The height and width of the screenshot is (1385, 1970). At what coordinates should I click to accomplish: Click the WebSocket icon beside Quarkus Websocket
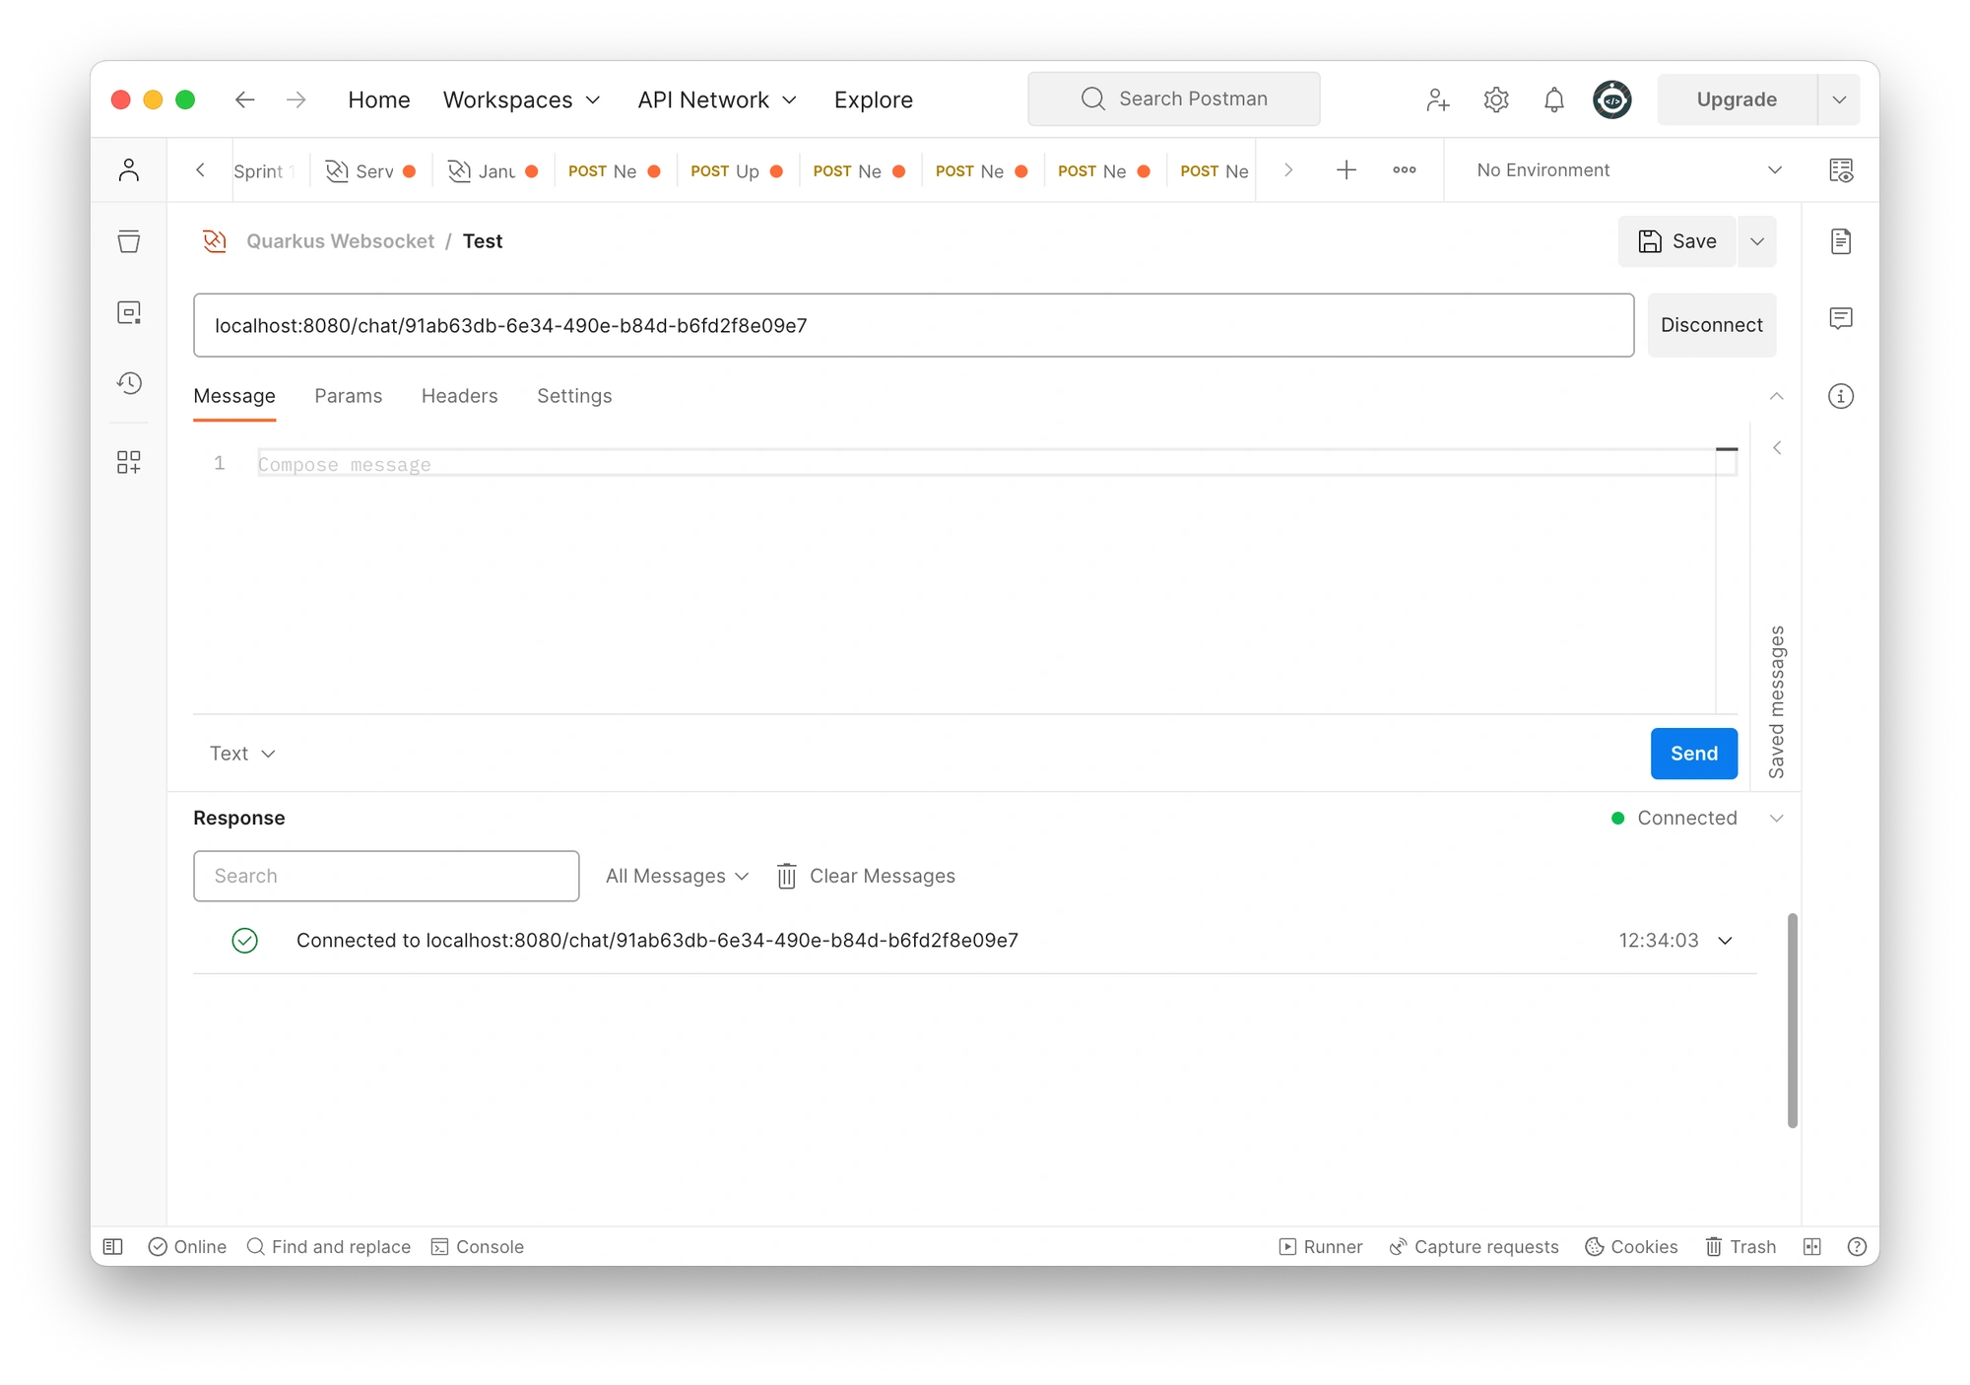215,241
